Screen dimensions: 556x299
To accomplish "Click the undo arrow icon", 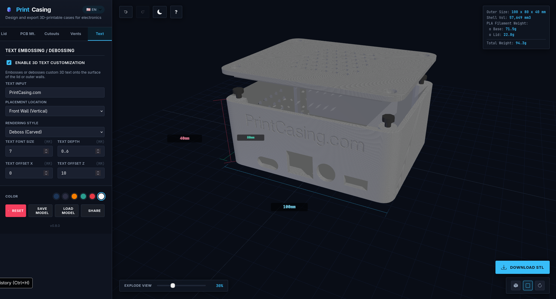I will pos(126,12).
